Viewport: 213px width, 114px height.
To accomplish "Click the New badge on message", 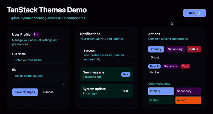I will (x=126, y=74).
